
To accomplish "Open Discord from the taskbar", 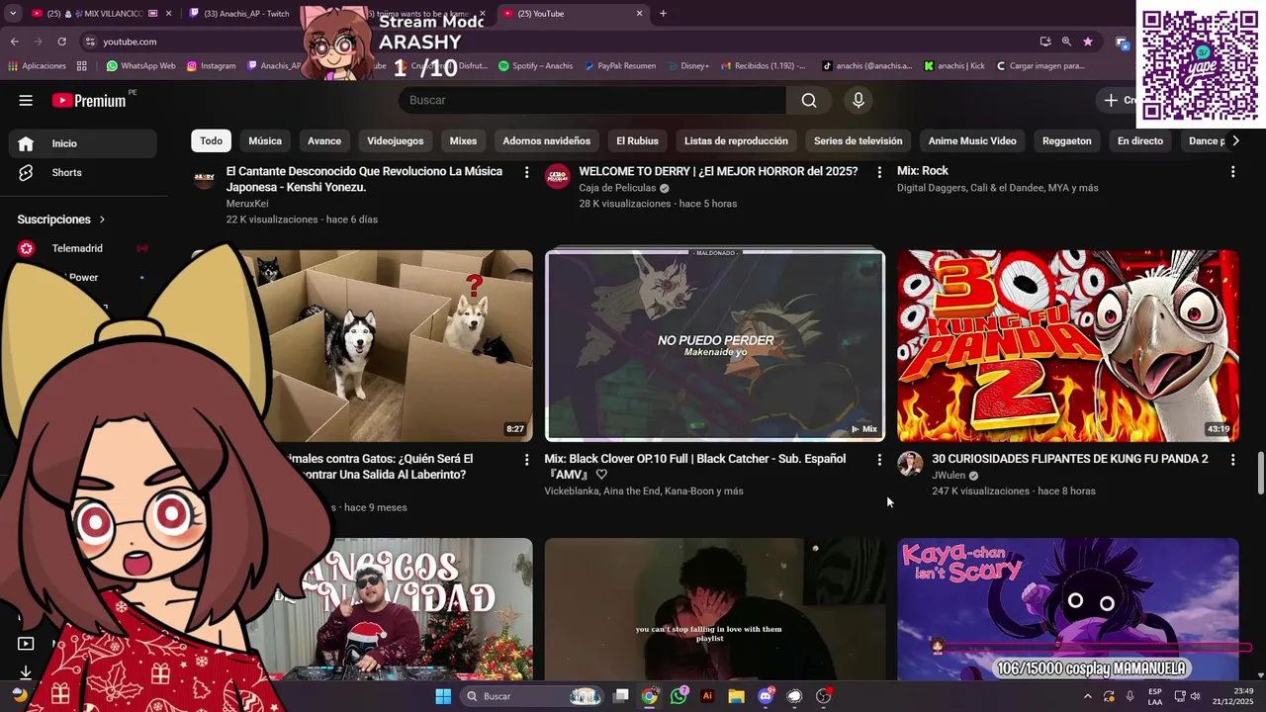I will pos(765,696).
